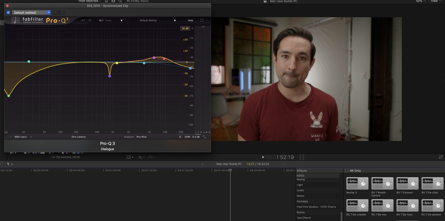The height and width of the screenshot is (221, 445).
Task: Click the timeline playhead marker
Action: pyautogui.click(x=230, y=170)
